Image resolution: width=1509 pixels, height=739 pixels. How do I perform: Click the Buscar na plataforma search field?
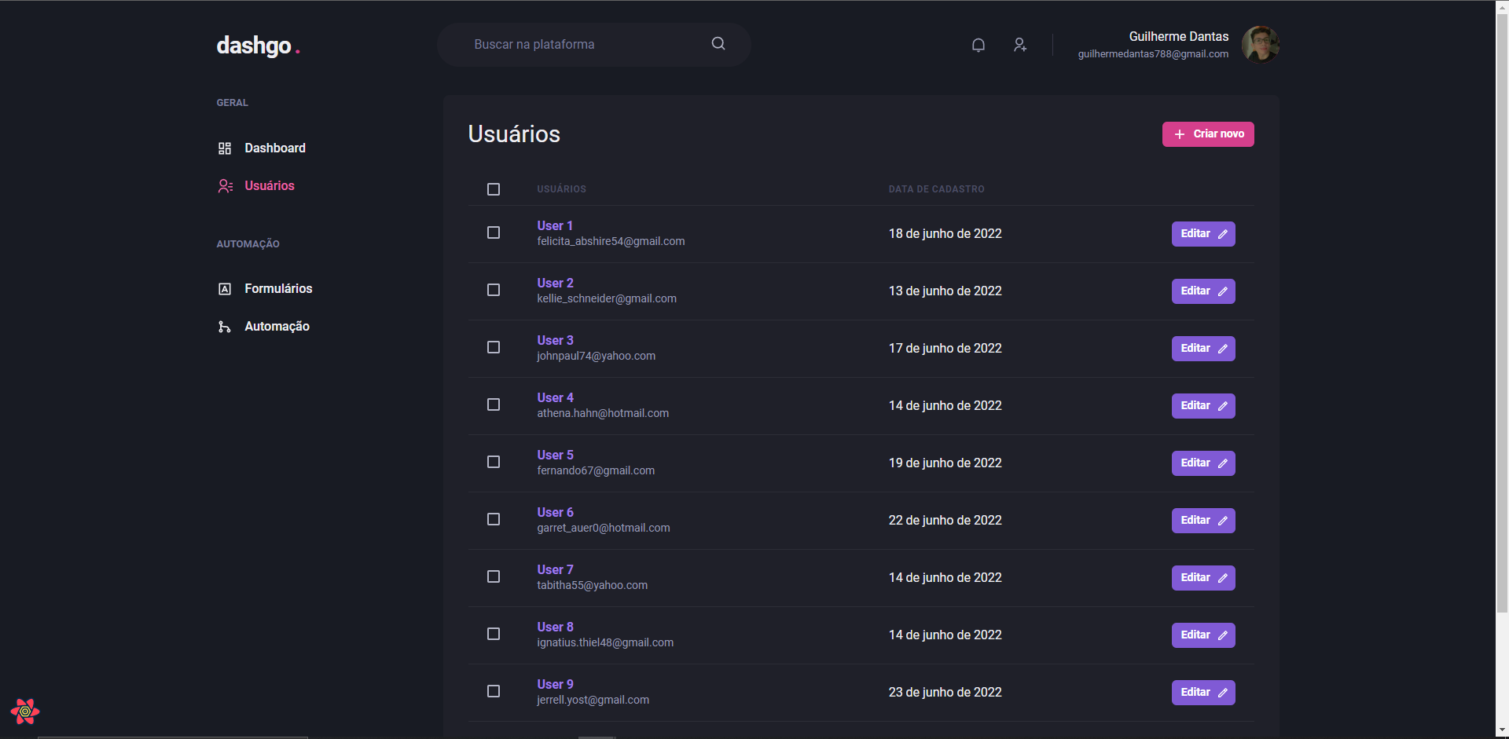(x=582, y=44)
